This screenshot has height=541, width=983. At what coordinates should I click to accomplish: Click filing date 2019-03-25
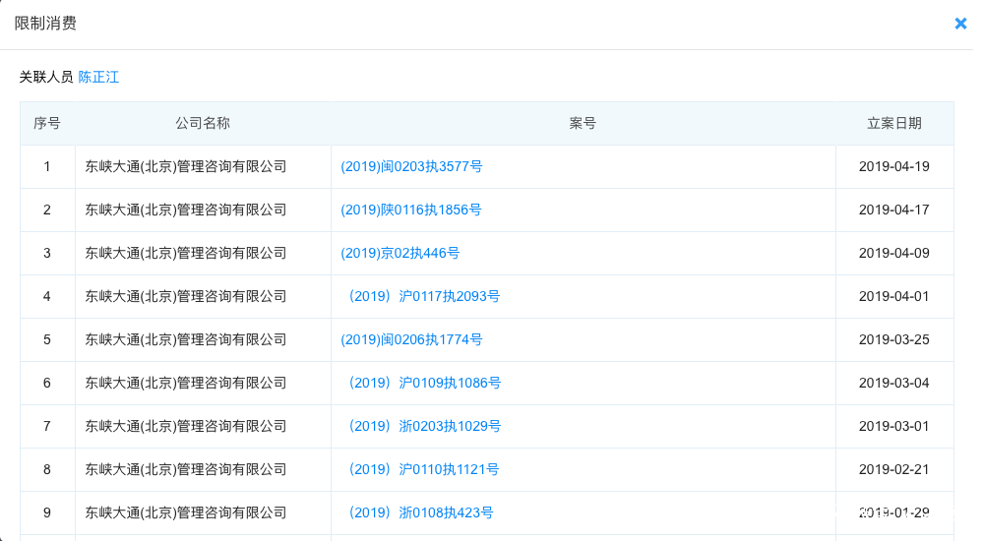(894, 339)
